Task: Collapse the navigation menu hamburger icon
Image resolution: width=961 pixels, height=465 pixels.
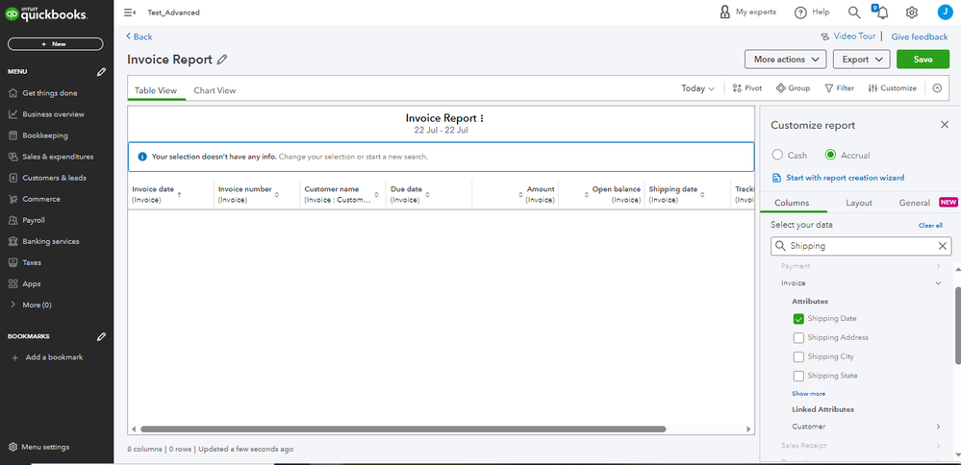Action: (129, 12)
